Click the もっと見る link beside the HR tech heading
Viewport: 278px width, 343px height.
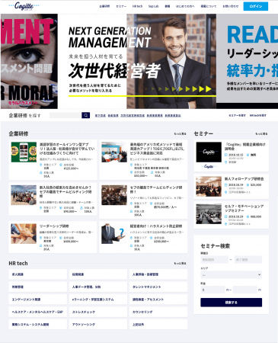click(180, 264)
